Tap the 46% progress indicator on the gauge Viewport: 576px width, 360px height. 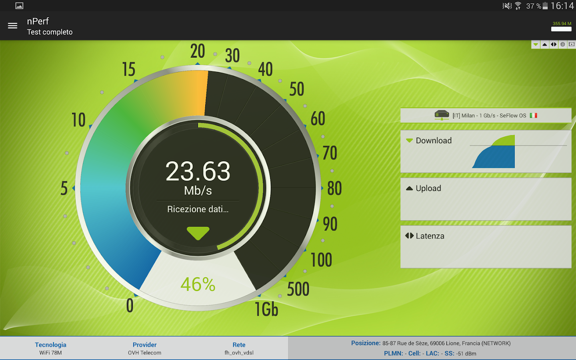[x=198, y=285]
